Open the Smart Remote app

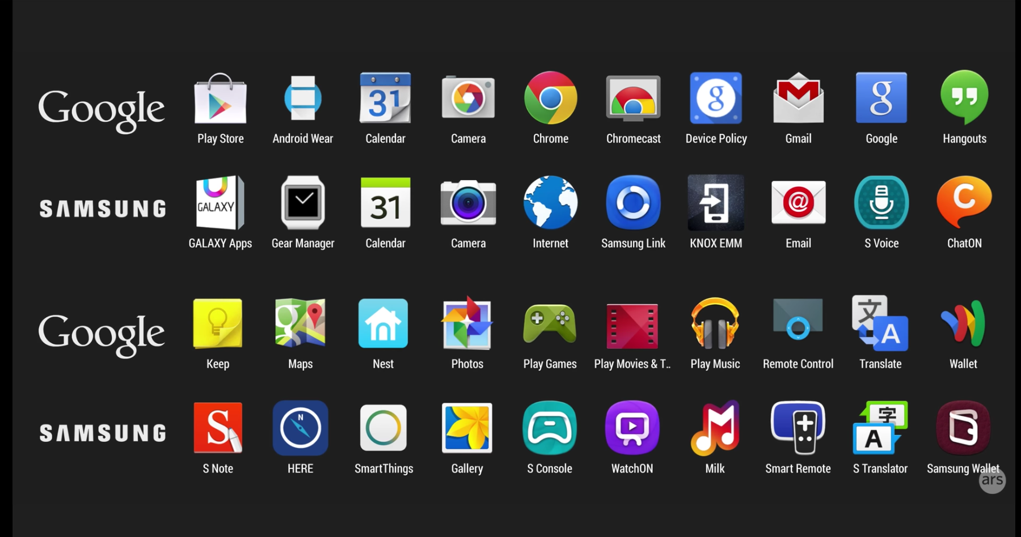click(798, 428)
